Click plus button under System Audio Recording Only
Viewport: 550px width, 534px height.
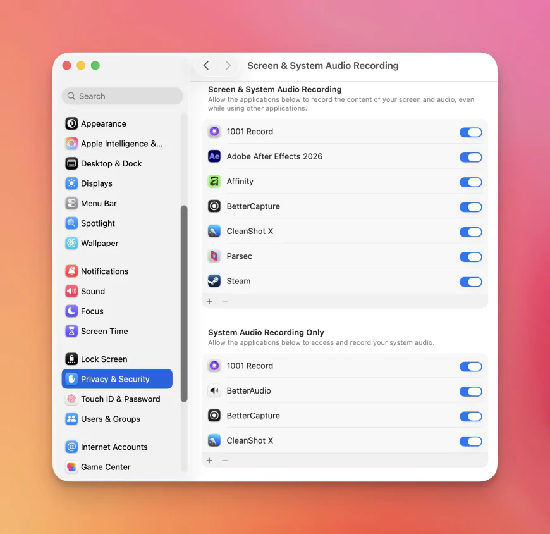tap(209, 461)
